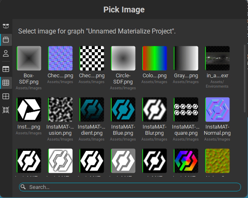Select the InstaMAT-Normal.png thumbnail
This screenshot has width=248, height=198.
(x=217, y=110)
